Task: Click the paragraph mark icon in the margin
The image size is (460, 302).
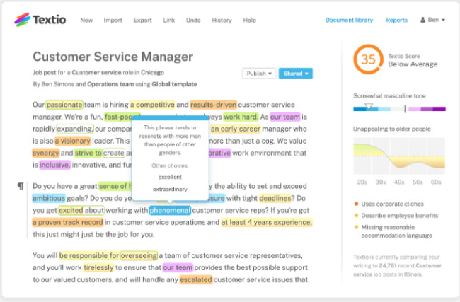Action: pos(21,186)
